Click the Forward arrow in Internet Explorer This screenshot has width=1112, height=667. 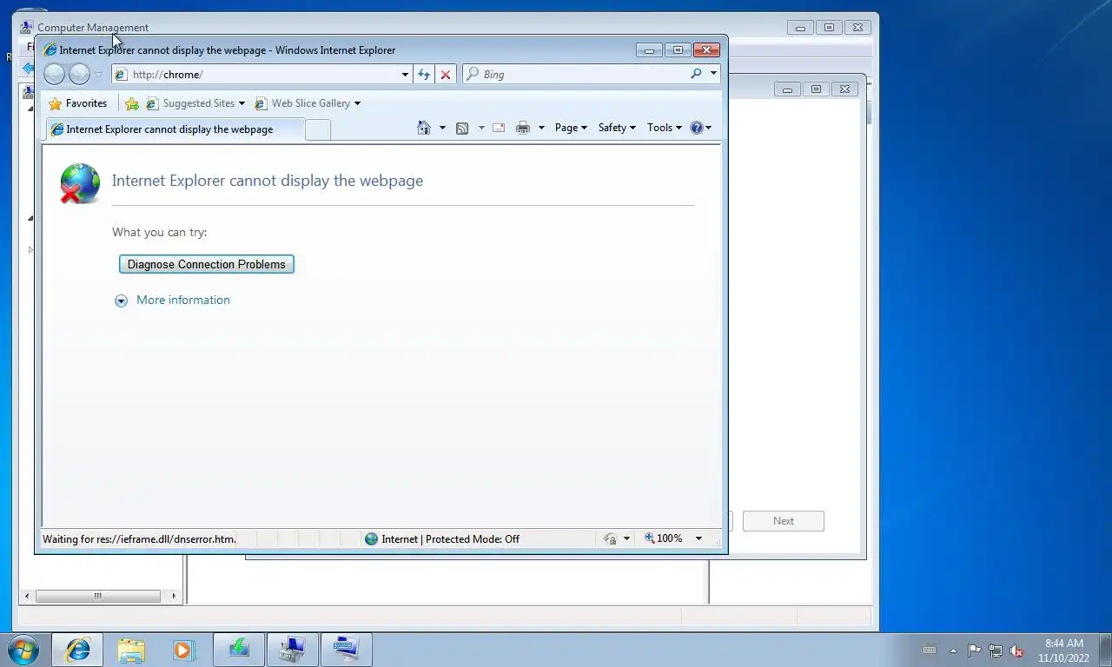(79, 75)
